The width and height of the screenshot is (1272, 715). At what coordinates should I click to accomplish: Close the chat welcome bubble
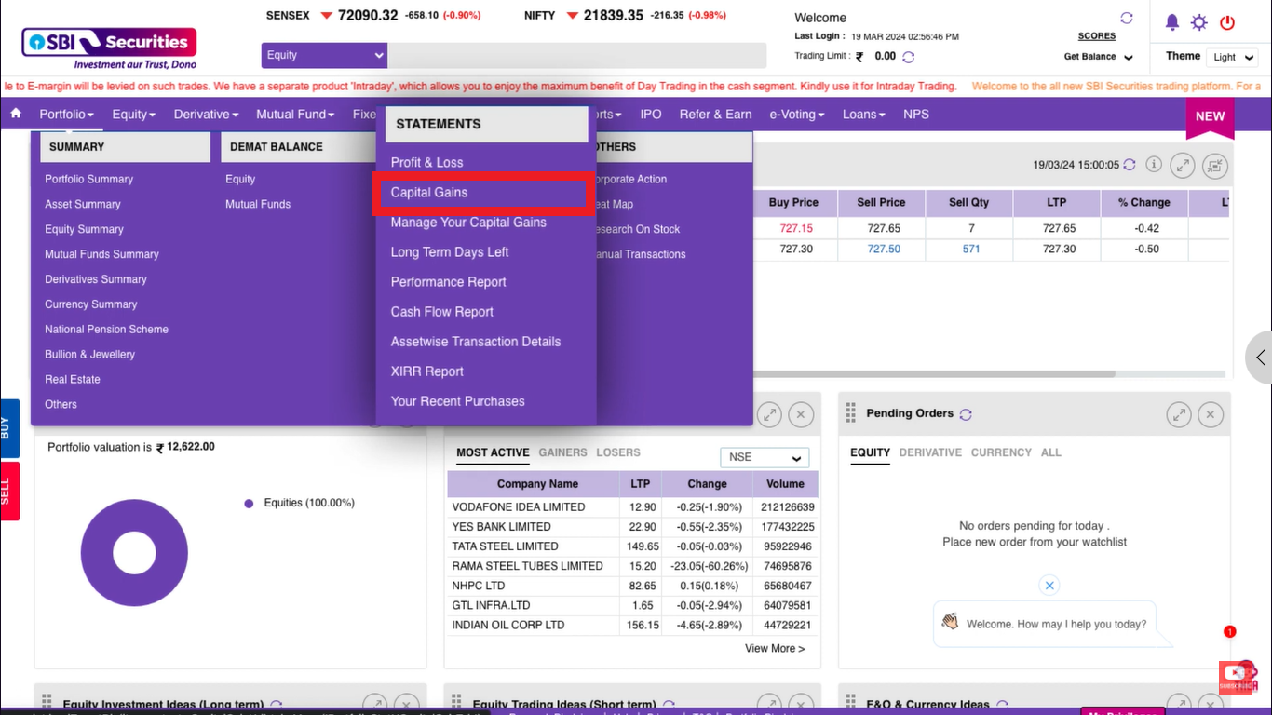1049,586
